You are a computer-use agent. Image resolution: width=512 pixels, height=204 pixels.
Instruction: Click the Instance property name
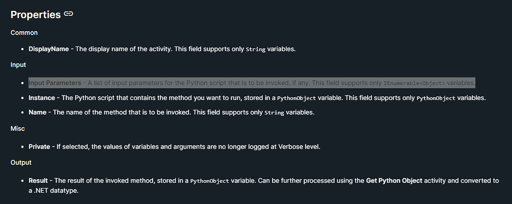click(42, 98)
